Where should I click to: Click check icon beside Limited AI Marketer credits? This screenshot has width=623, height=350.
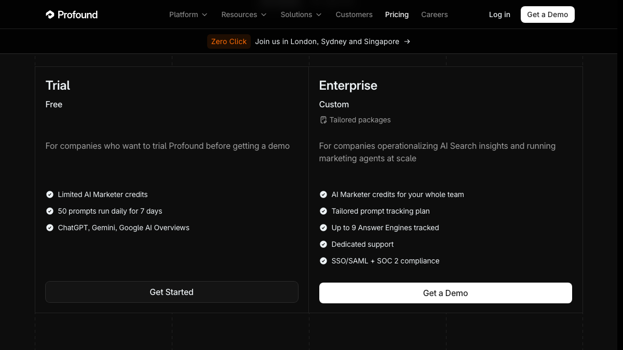pos(50,194)
